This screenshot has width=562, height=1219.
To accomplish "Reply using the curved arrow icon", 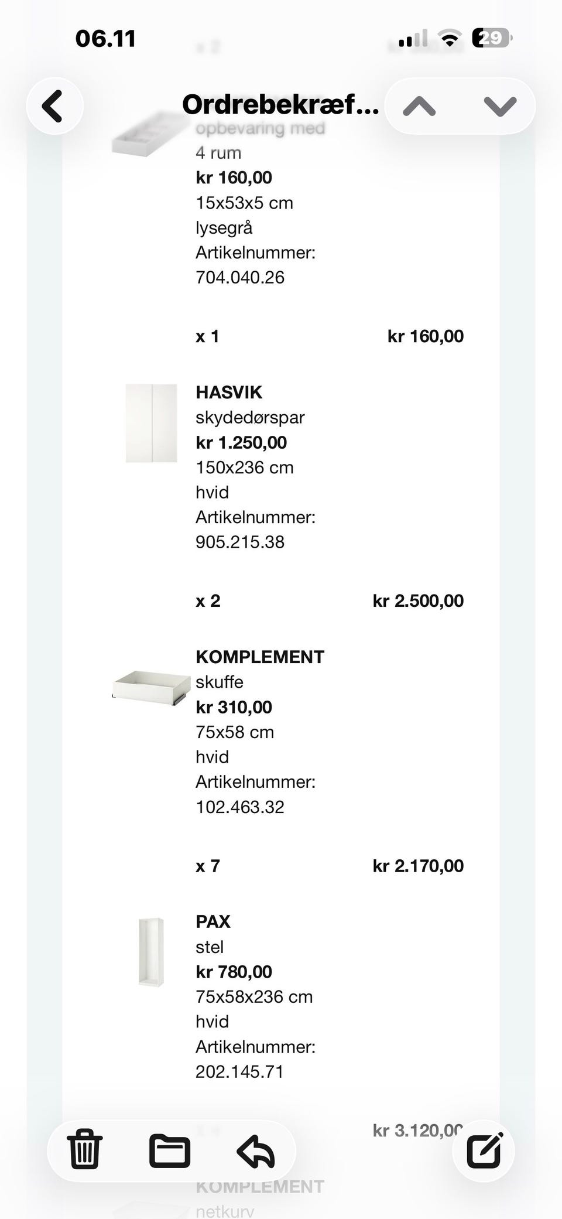I will (x=256, y=1150).
